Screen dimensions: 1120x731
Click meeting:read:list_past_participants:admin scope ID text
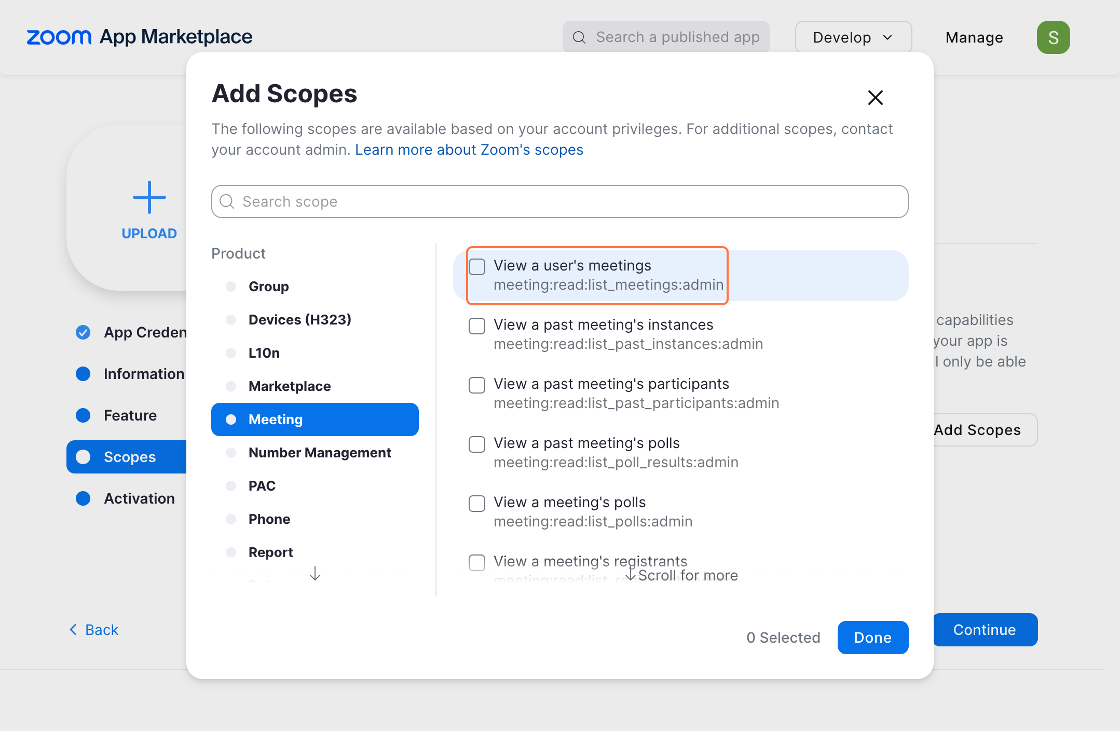636,403
